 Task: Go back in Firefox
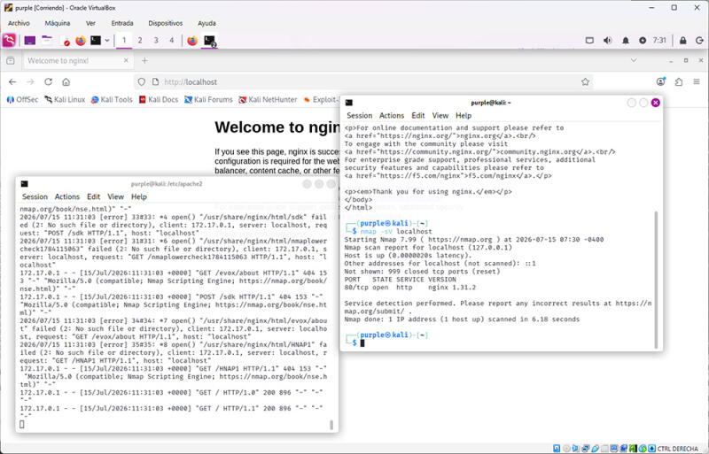point(12,81)
